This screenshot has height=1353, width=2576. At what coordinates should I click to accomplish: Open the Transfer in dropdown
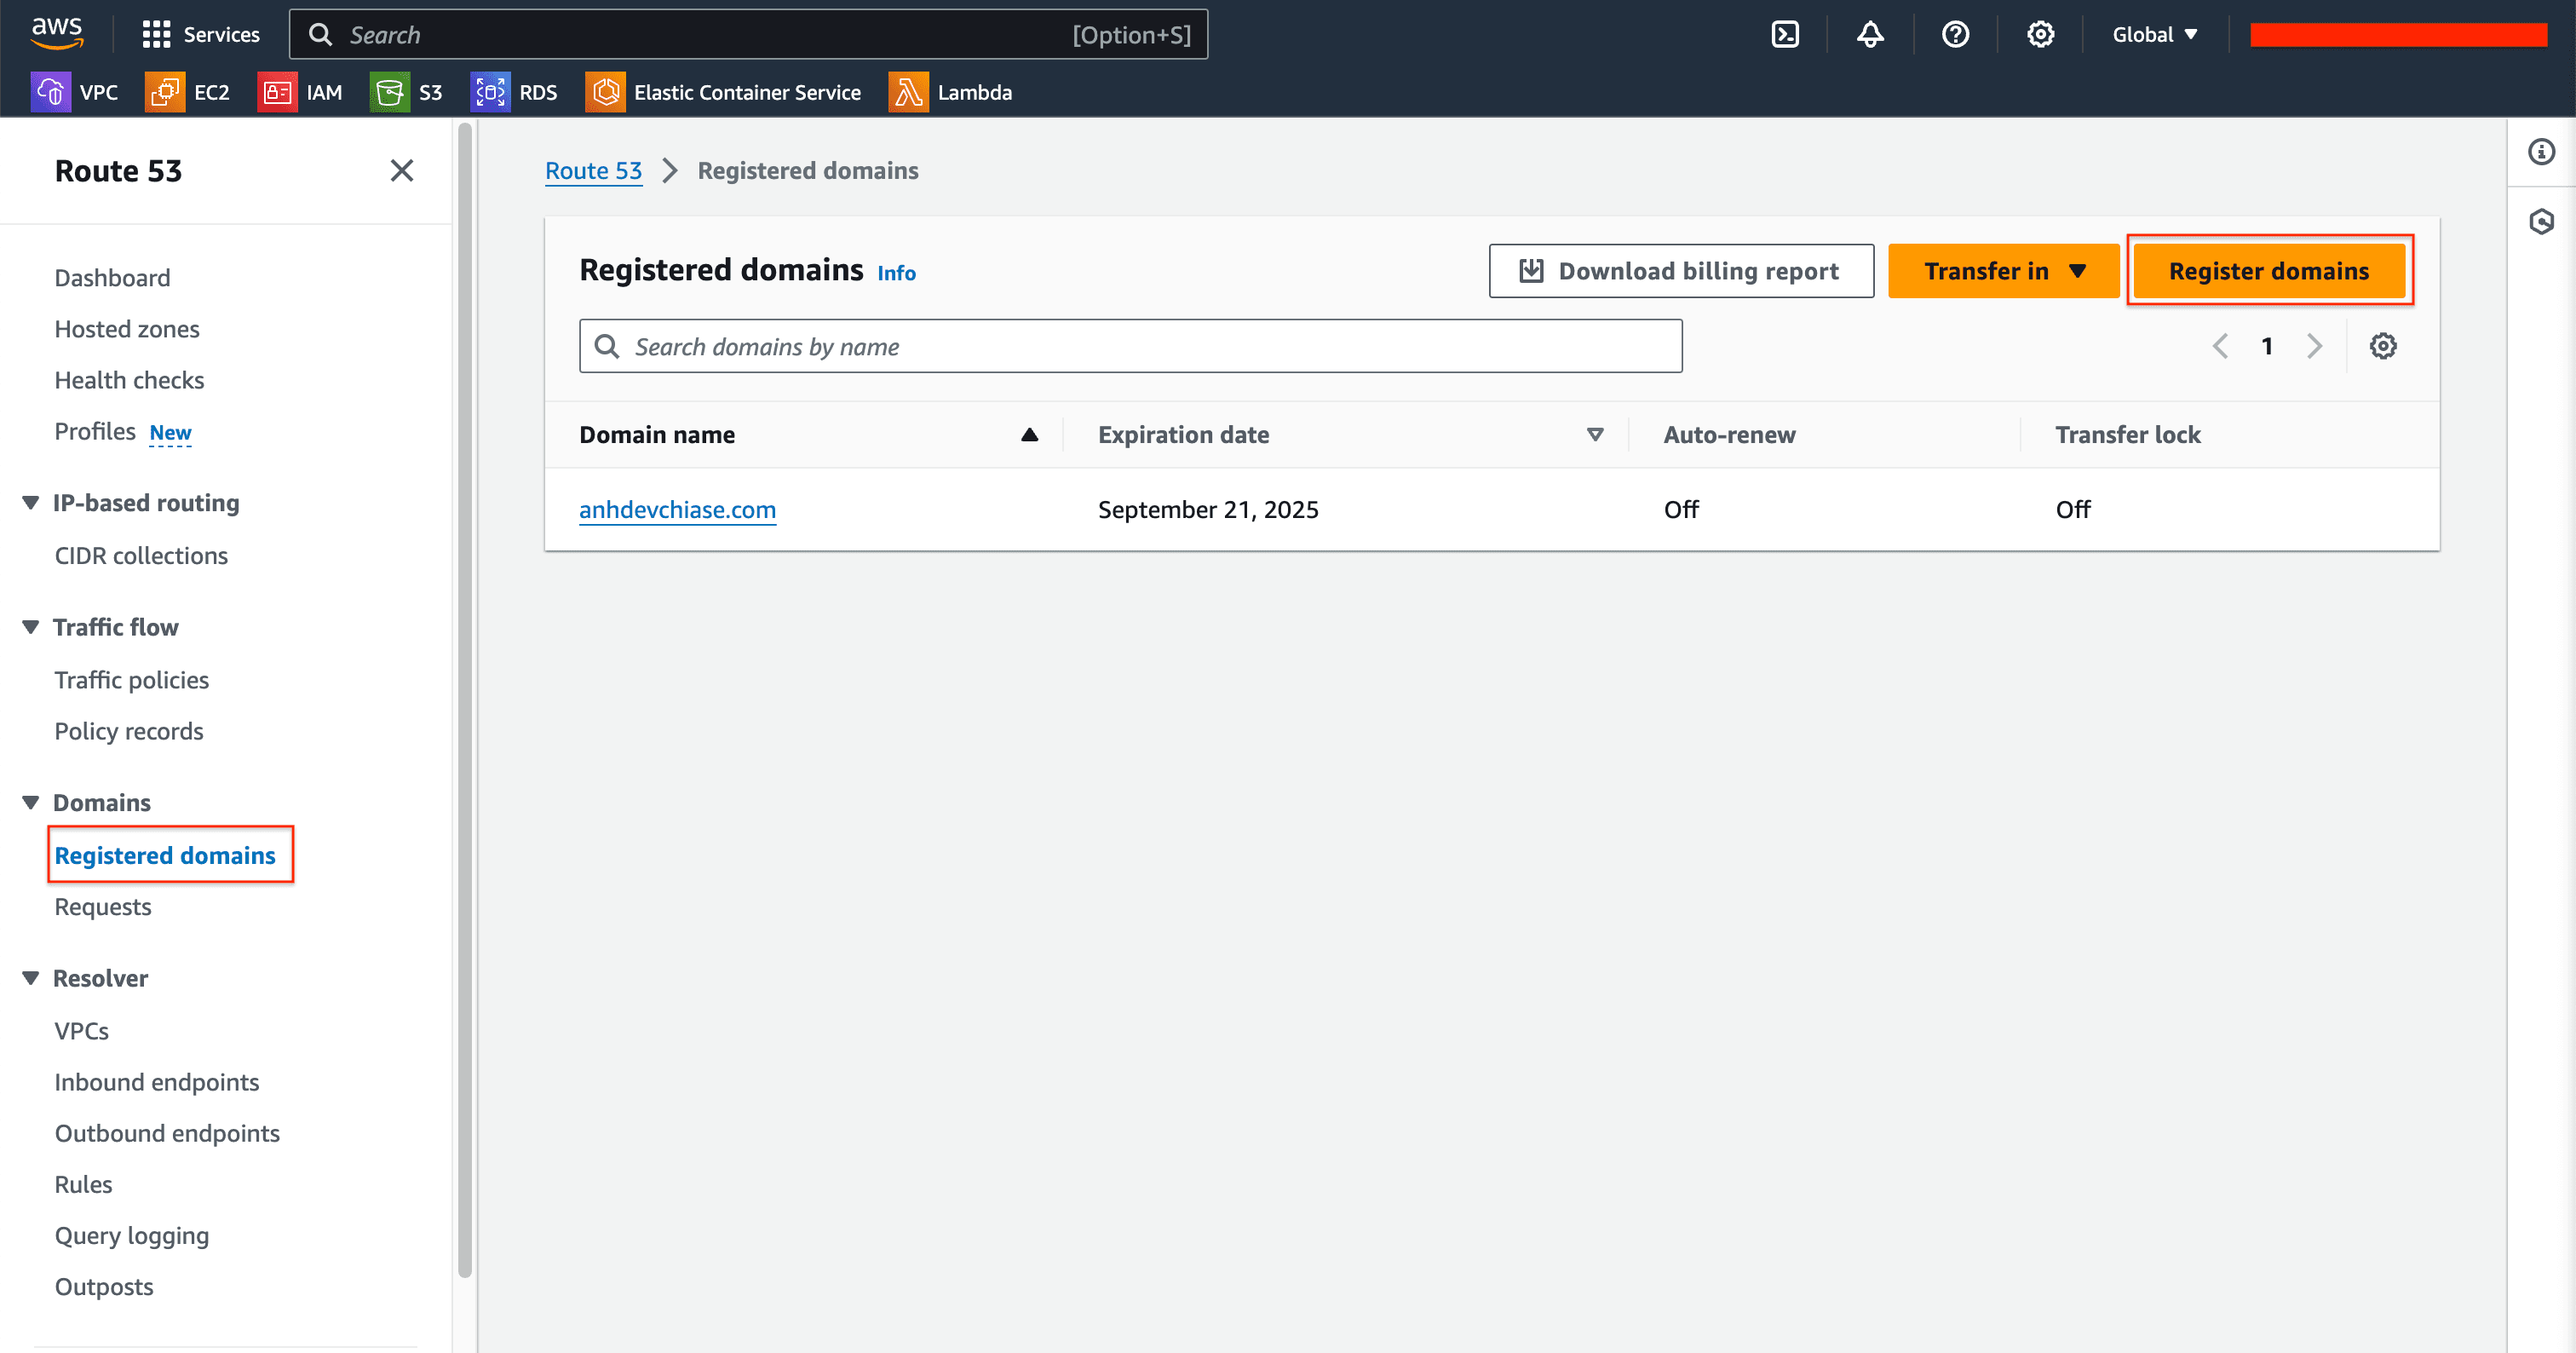point(2003,271)
